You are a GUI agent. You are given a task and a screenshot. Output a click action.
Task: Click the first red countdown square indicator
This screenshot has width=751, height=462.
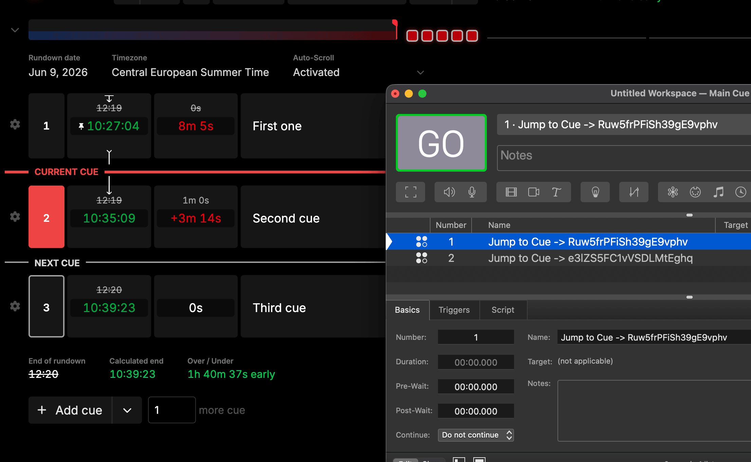coord(412,36)
